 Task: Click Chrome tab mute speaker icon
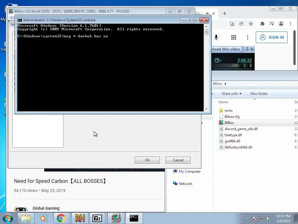coord(207,13)
